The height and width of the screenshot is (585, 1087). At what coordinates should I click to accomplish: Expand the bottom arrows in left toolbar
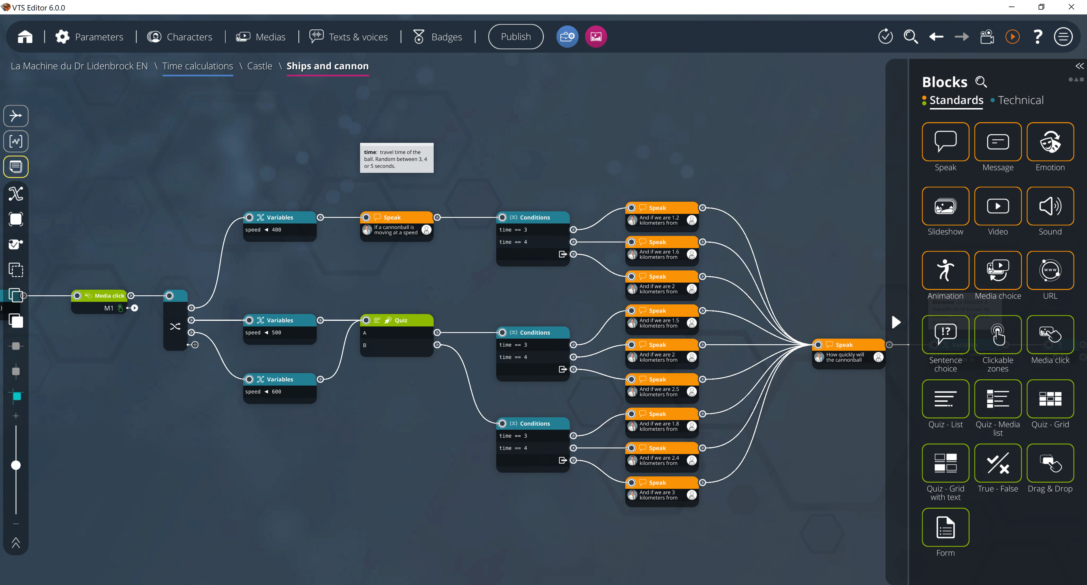pyautogui.click(x=16, y=543)
